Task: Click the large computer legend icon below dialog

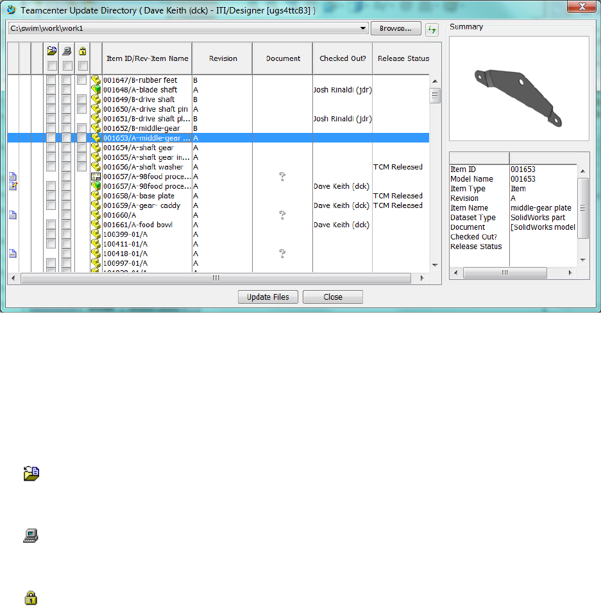Action: (x=31, y=535)
